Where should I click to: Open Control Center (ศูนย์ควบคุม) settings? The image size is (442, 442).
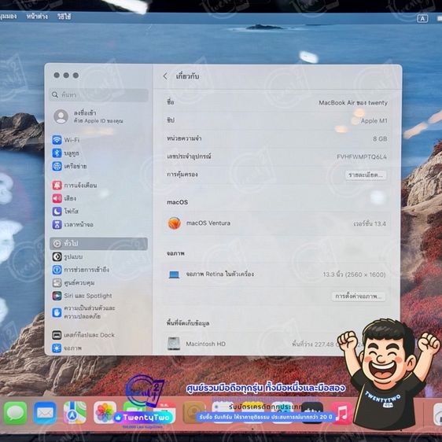73,282
